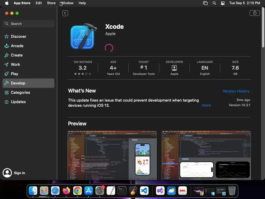Screen dimensions: 265x199
Task: Open the Arcade section
Action: [x=28, y=46]
